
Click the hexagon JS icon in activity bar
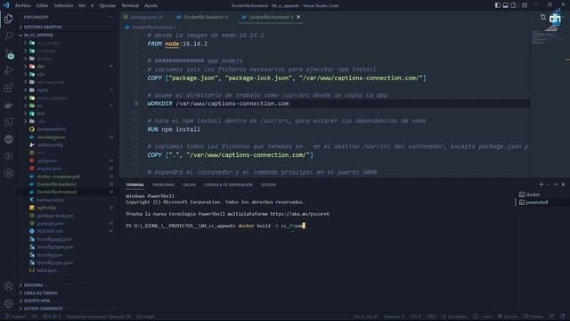click(x=8, y=174)
